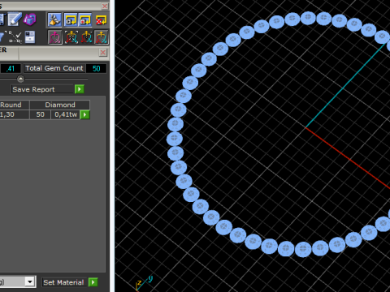390x292 pixels.
Task: Click the play macro yellow arrow icon
Action: pyautogui.click(x=71, y=20)
